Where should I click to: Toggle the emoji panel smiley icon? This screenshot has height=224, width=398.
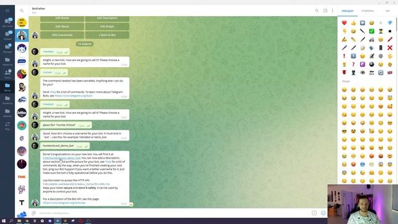[323, 213]
